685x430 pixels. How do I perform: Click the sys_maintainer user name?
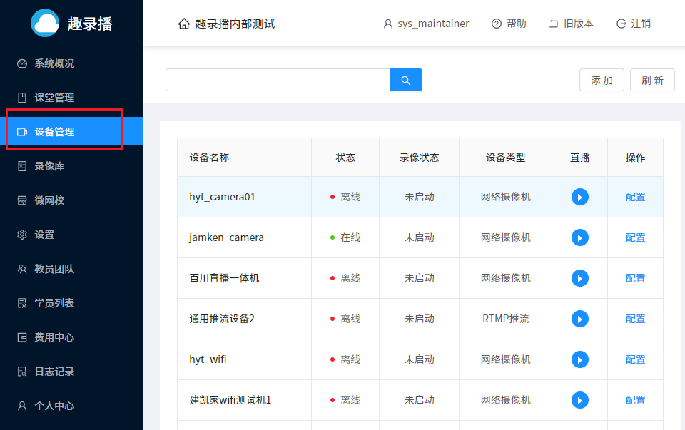pos(433,24)
